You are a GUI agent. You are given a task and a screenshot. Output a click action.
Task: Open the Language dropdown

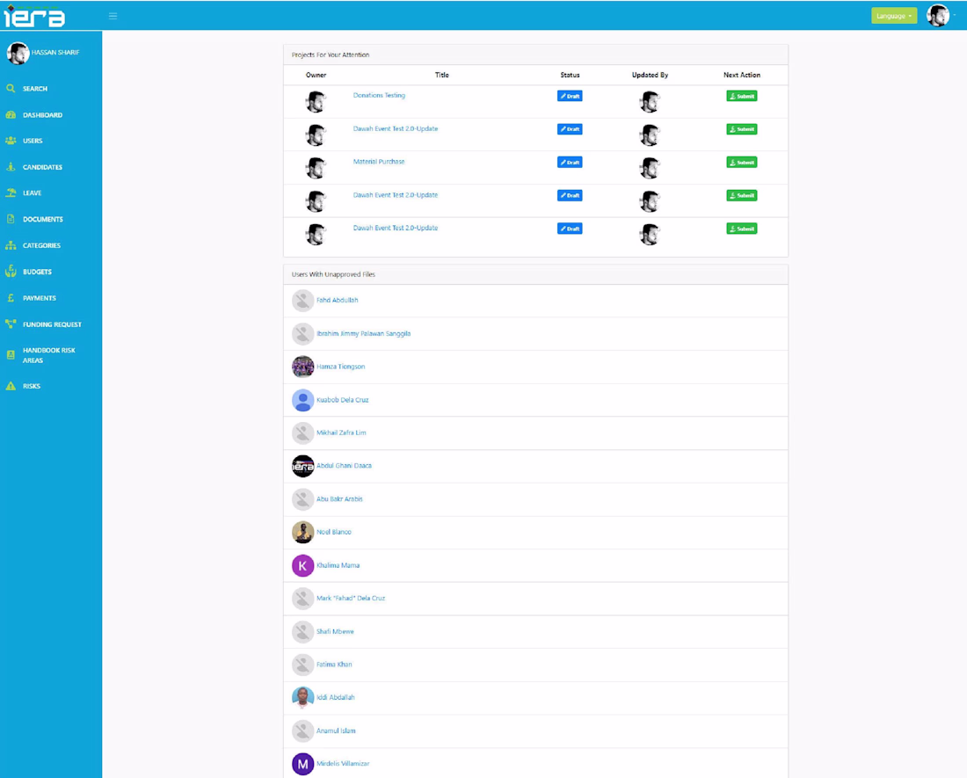pyautogui.click(x=894, y=16)
